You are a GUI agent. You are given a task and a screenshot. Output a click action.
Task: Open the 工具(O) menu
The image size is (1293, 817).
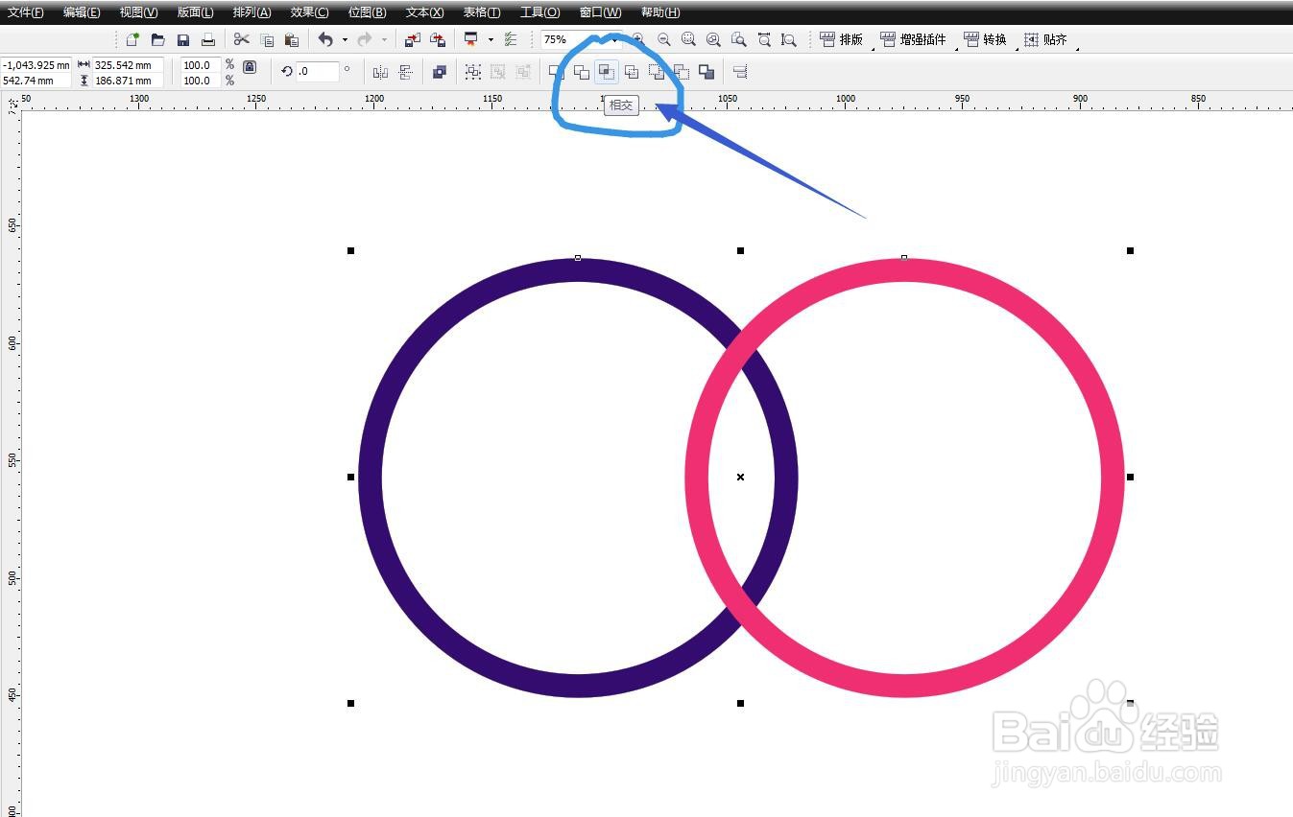point(539,12)
